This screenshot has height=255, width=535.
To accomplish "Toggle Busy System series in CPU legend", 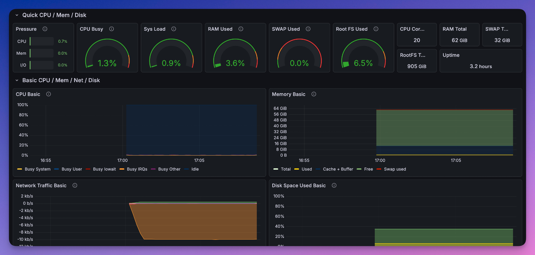I will [x=37, y=169].
